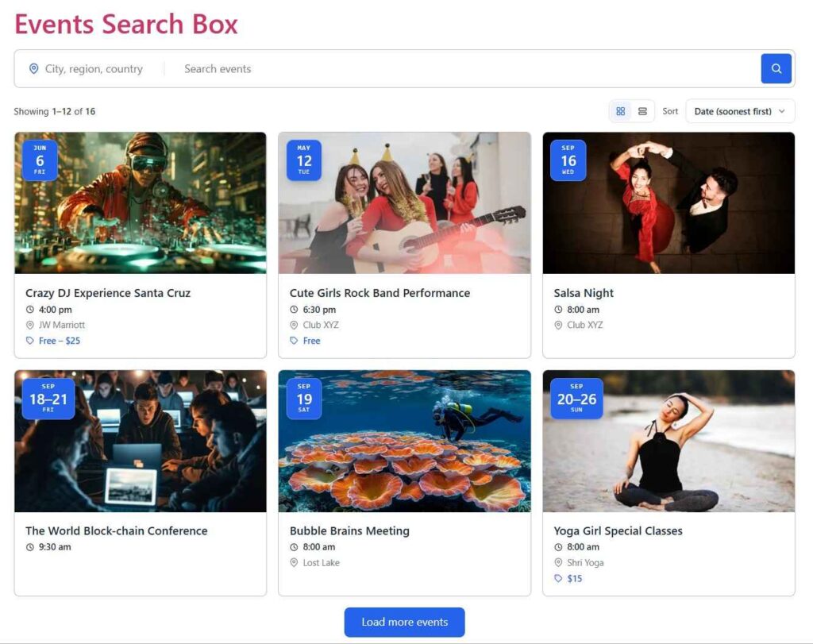Click the $15 price text

click(x=575, y=578)
